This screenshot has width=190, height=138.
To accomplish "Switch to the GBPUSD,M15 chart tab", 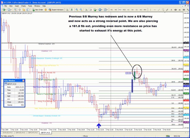I will (20, 133).
